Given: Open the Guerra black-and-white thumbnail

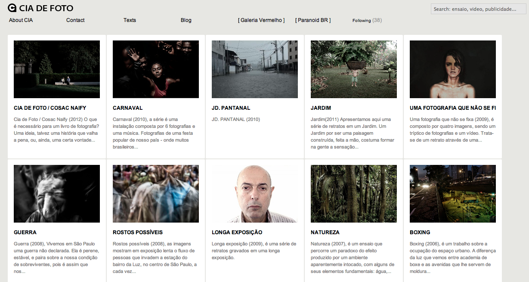Looking at the screenshot, I should (x=57, y=194).
